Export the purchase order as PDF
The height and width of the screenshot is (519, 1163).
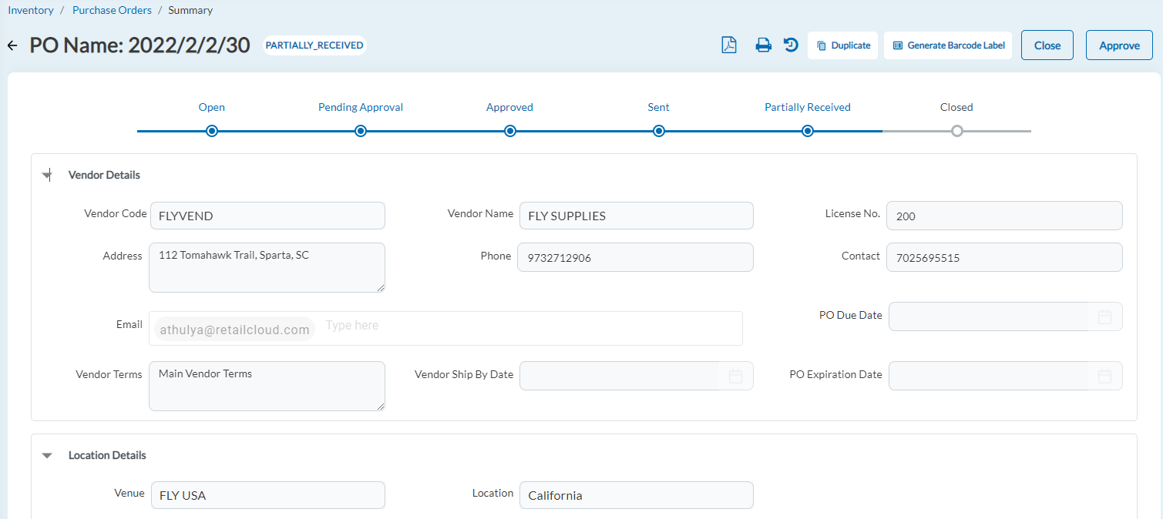[x=728, y=45]
